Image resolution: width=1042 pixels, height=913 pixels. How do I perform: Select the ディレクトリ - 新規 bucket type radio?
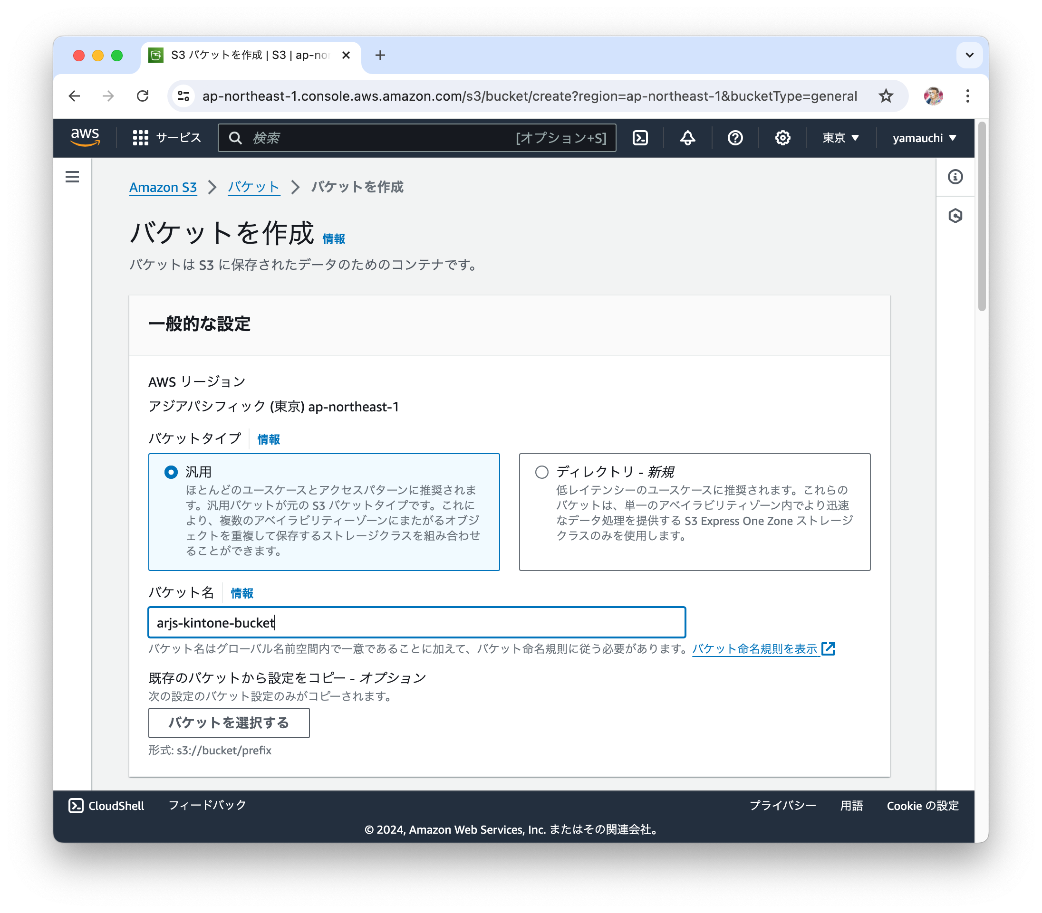(x=541, y=472)
